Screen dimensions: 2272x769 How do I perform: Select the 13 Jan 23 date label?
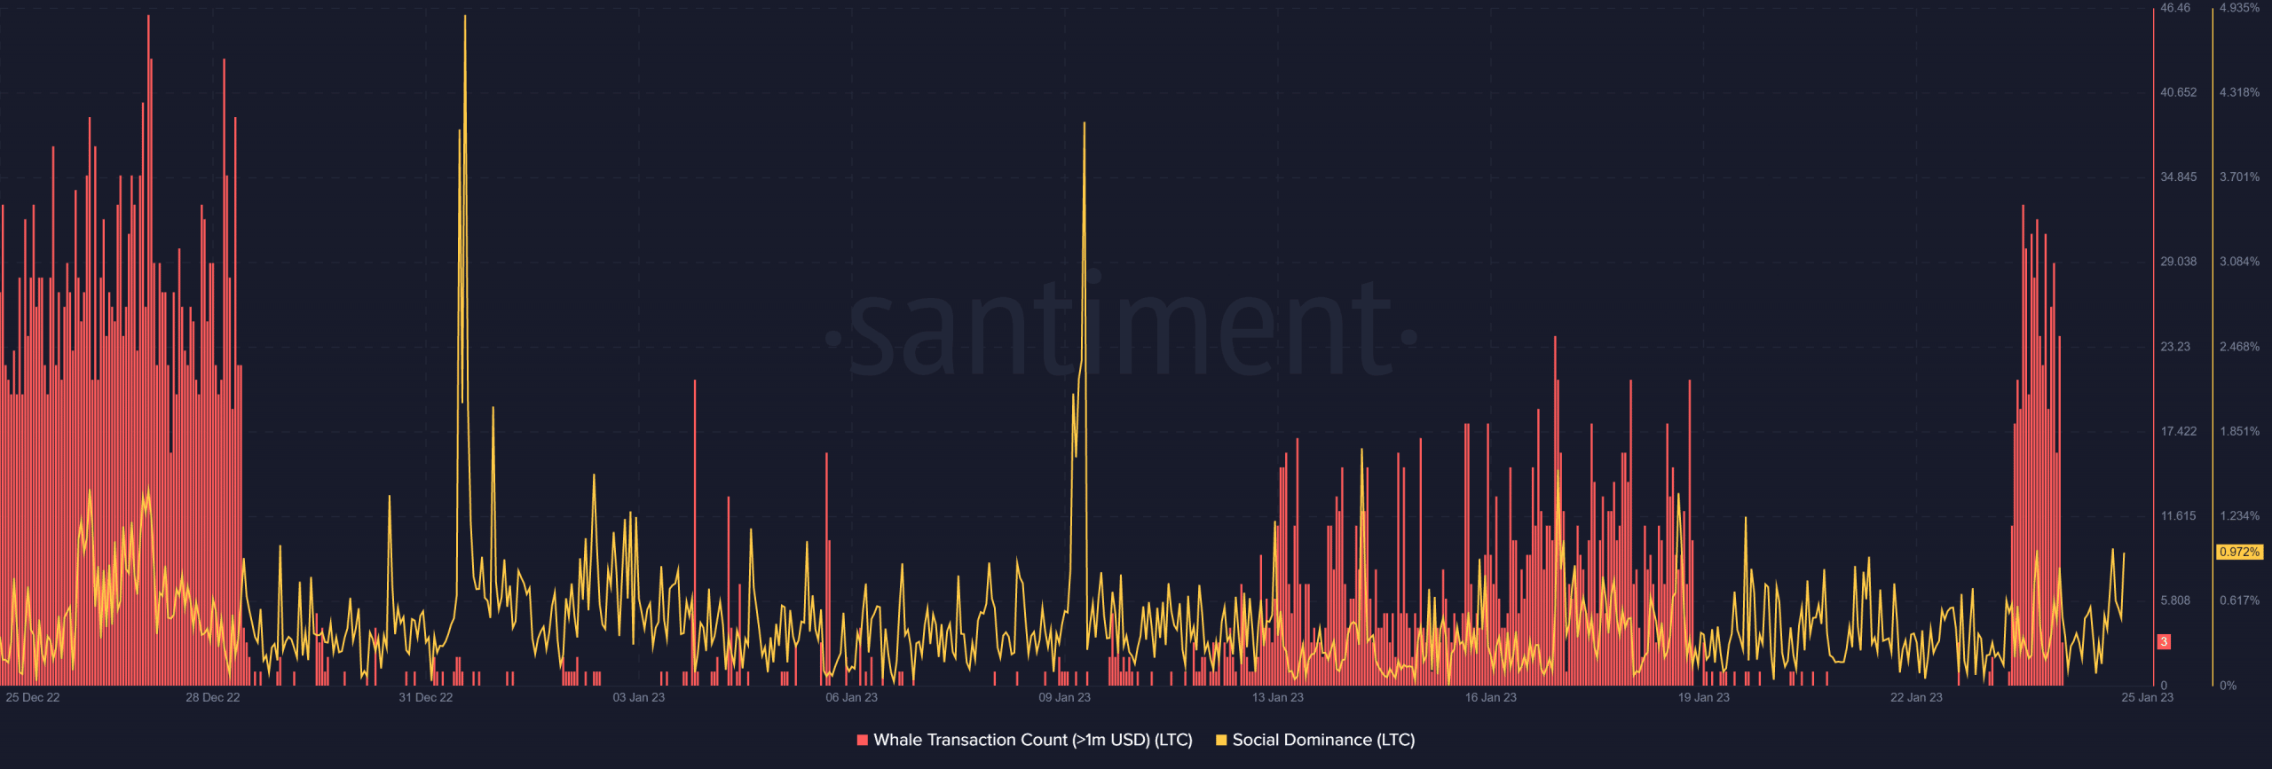point(1278,697)
